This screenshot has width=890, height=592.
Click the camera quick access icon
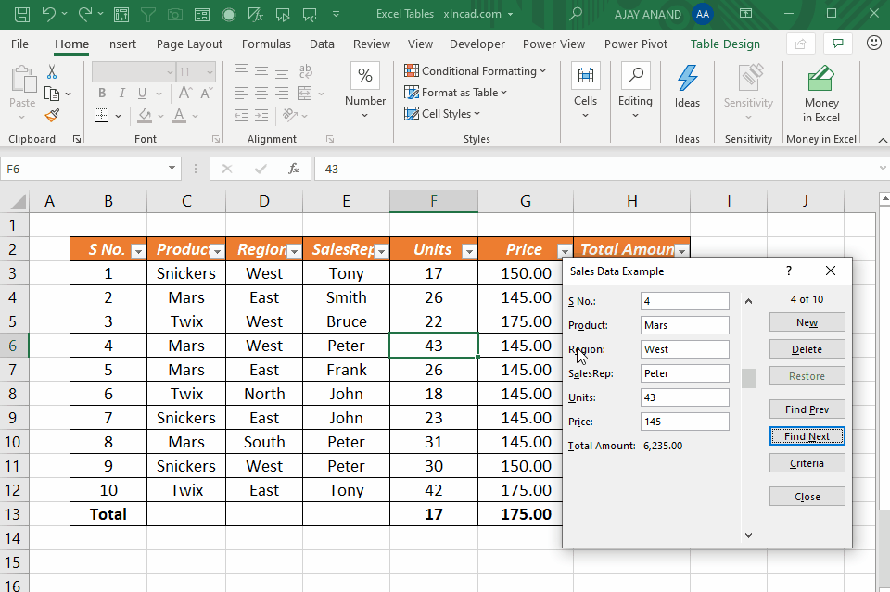[x=175, y=14]
